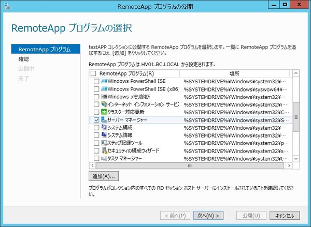Select the セキュリティの構成ウィザード row text
The height and width of the screenshot is (227, 311).
pos(133,151)
